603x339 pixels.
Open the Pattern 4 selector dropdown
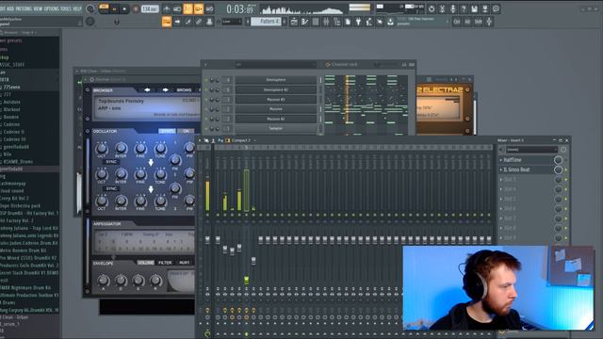(266, 22)
